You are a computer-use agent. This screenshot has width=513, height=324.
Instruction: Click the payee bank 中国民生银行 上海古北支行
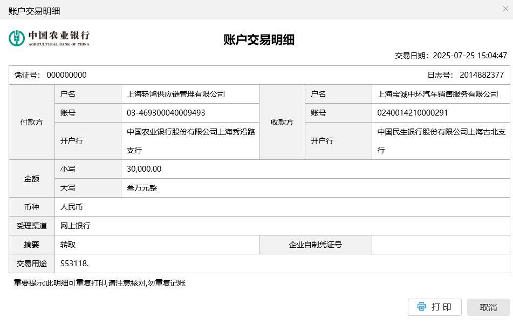point(441,140)
